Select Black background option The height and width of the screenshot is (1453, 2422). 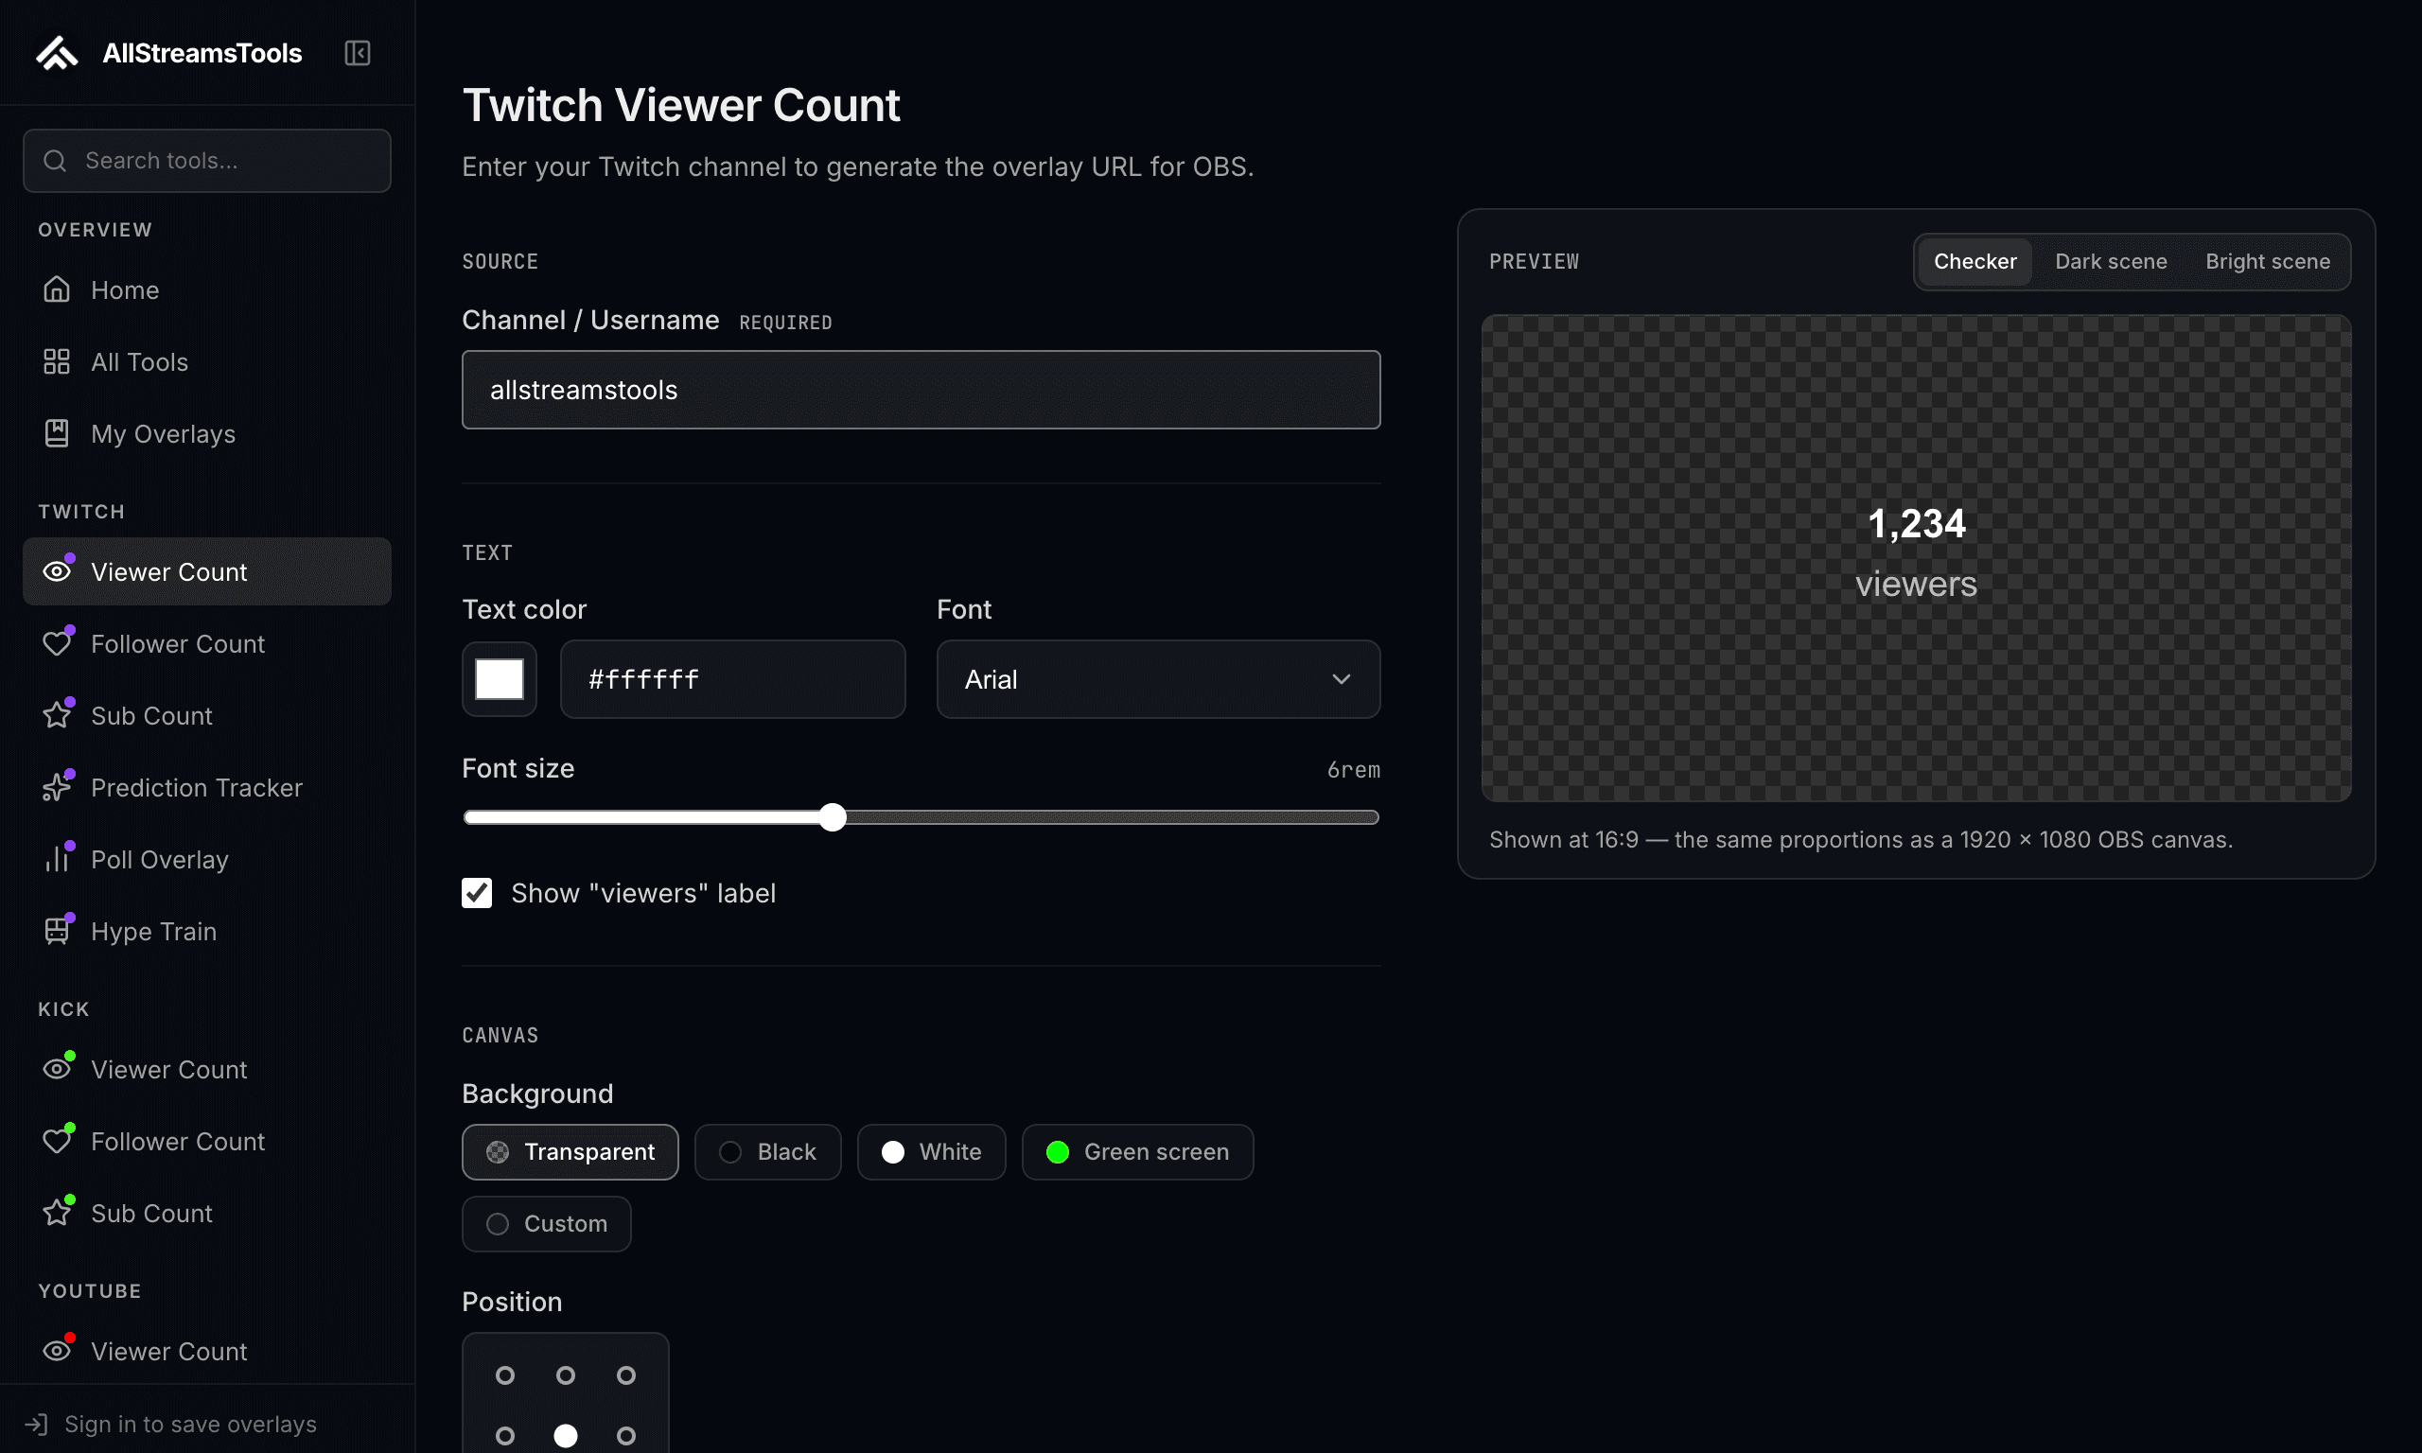tap(767, 1151)
